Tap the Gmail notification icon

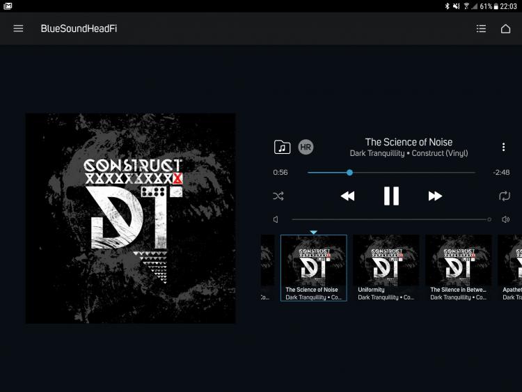click(8, 6)
